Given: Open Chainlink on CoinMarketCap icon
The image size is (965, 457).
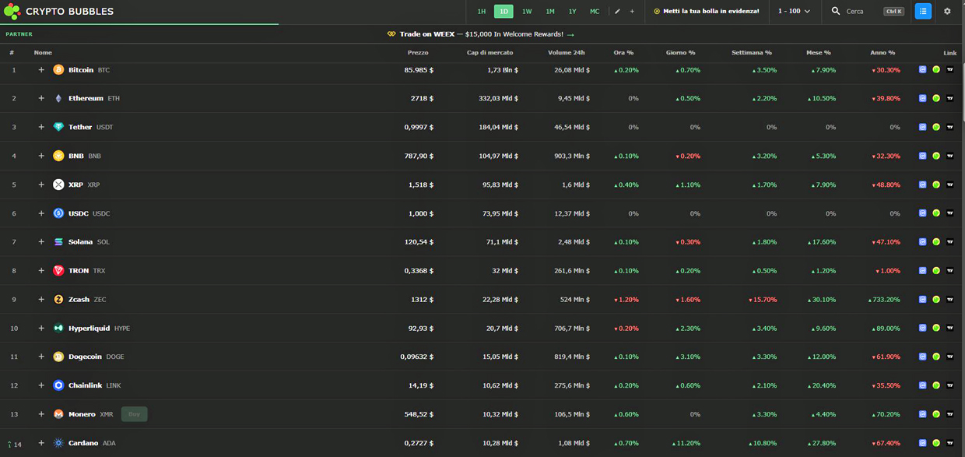Looking at the screenshot, I should point(923,385).
